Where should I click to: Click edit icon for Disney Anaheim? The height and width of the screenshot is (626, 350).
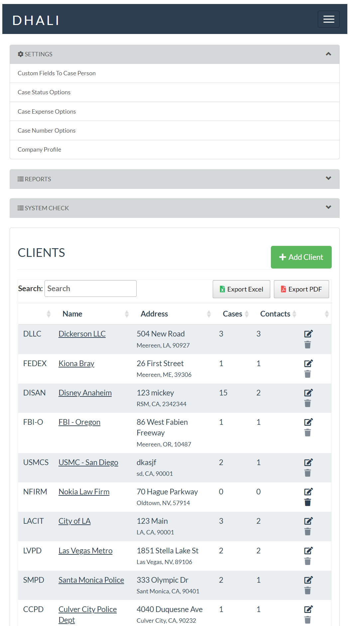click(x=308, y=392)
